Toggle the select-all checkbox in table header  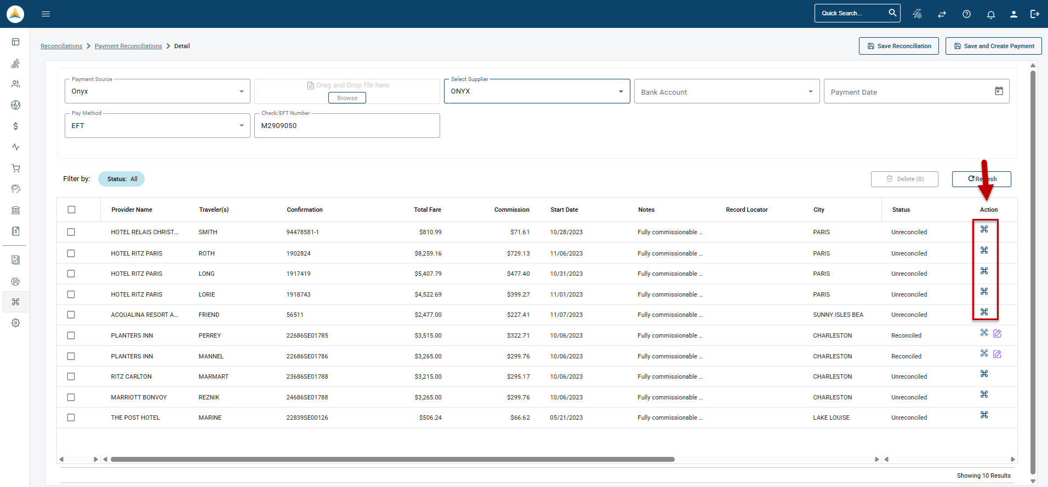pyautogui.click(x=71, y=210)
